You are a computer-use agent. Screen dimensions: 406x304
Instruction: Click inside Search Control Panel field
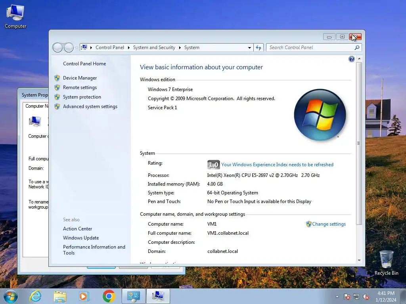pos(311,47)
